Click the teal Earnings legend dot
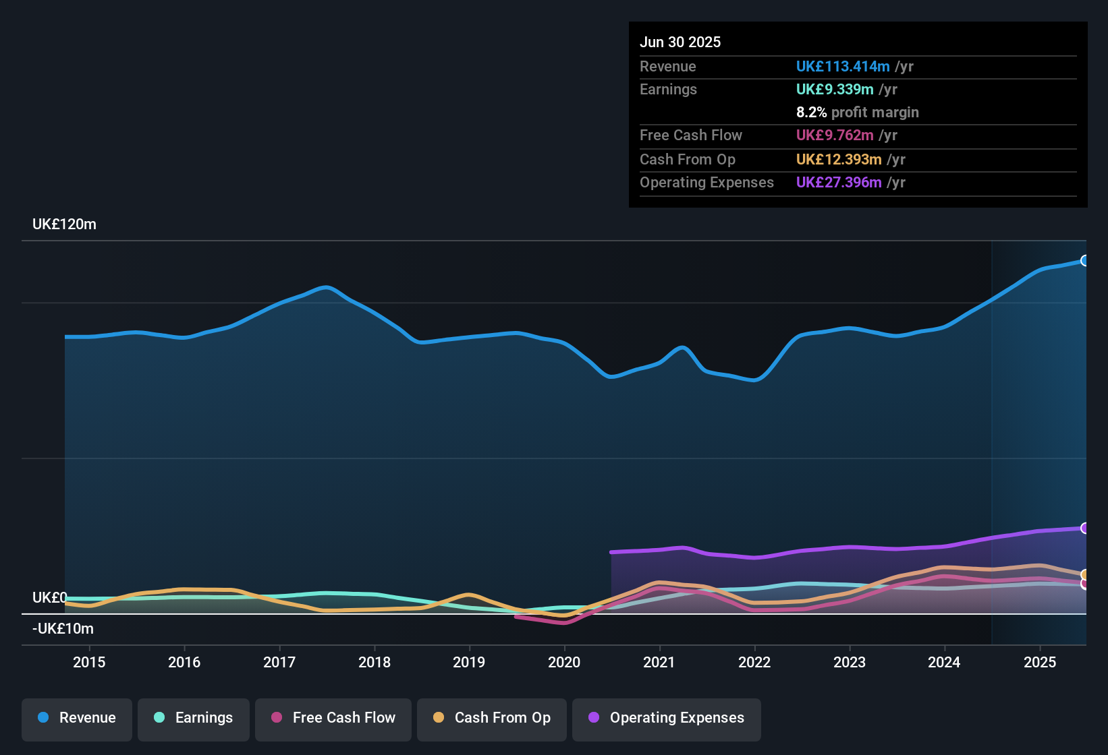 click(x=159, y=717)
